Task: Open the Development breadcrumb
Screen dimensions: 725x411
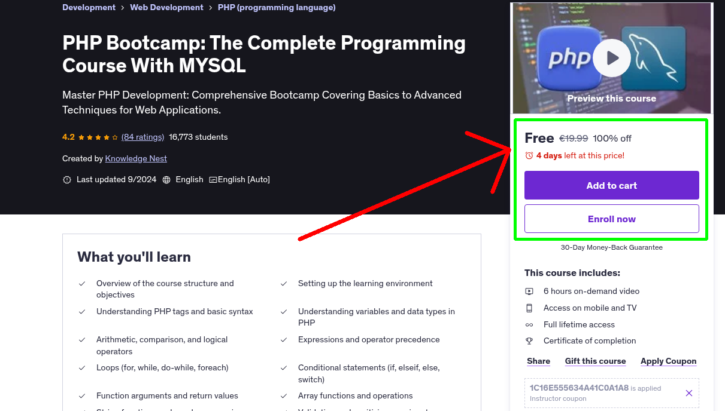Action: click(89, 7)
